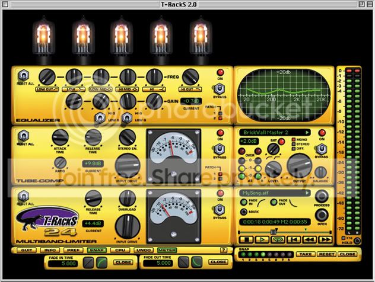
Task: Close the FADE OUT TIME panel
Action: 218,262
